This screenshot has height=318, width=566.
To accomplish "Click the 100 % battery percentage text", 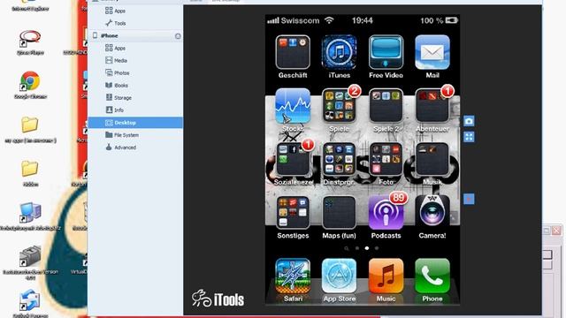I will click(x=432, y=20).
